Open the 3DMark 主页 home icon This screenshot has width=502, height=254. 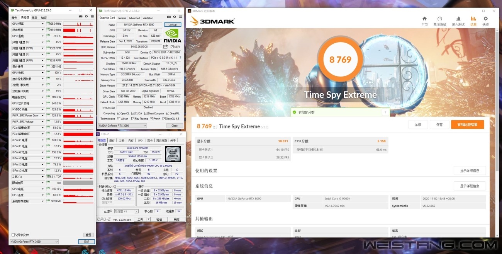(x=424, y=21)
